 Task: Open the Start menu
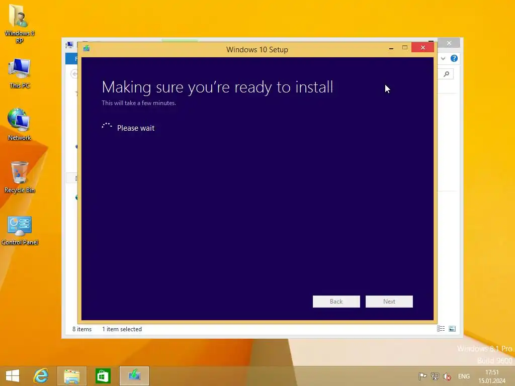(13, 376)
